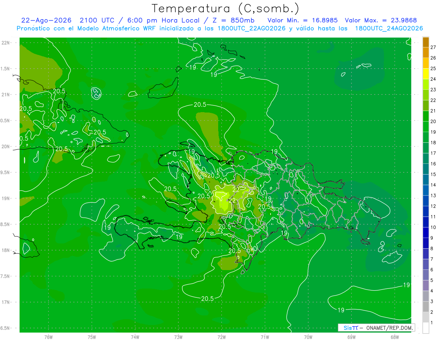Viewport: 443px width, 342px height.
Task: Click the "6.5N" latitude axis label
Action: pyautogui.click(x=6, y=328)
